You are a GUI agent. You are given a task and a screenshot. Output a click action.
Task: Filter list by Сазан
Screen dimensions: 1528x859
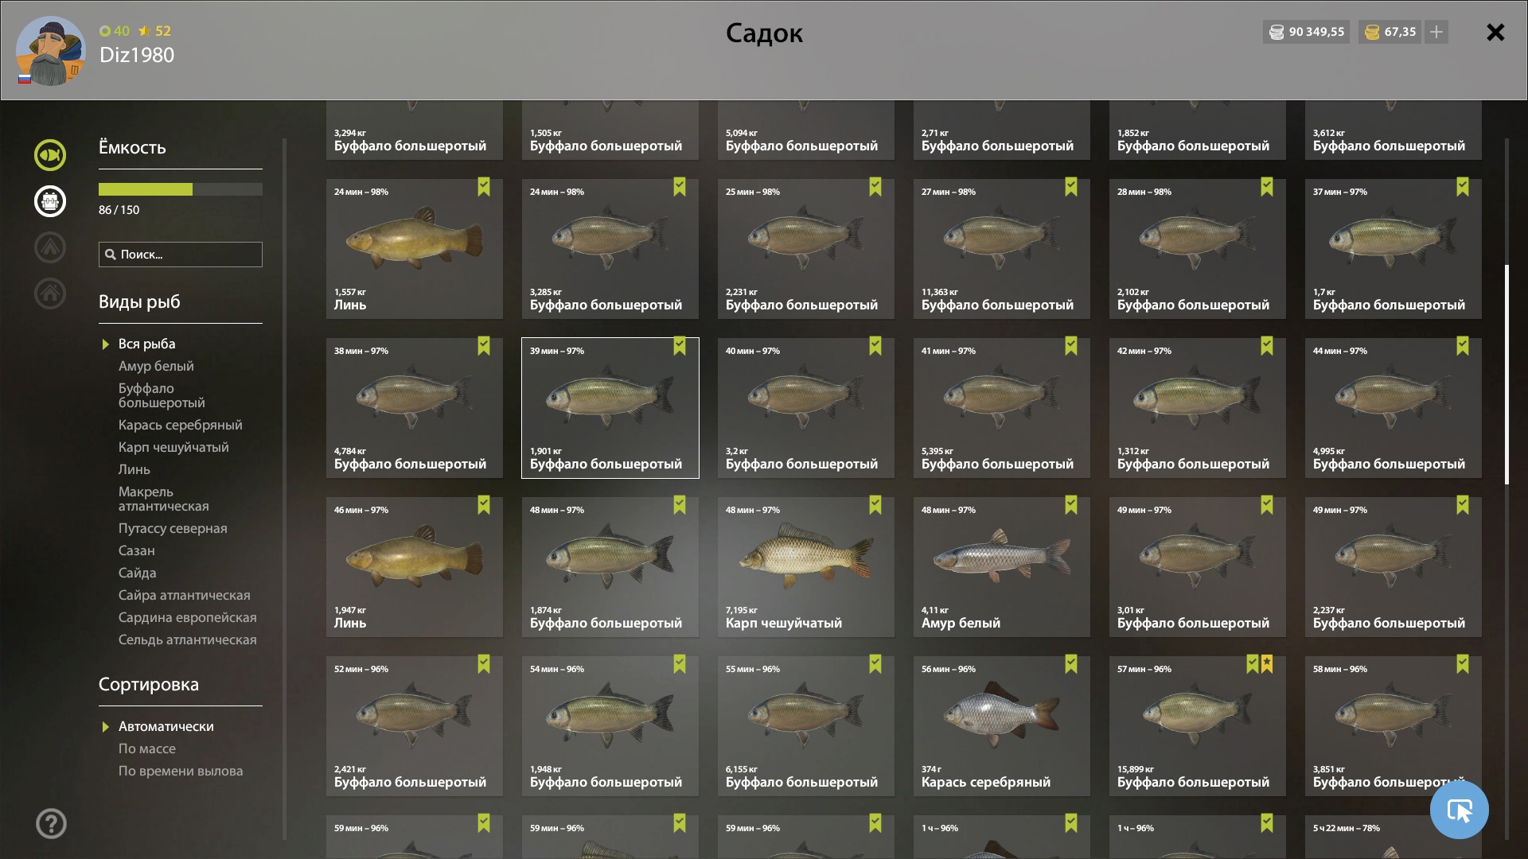[137, 550]
